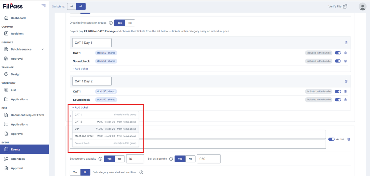Edit the CAT 1 Day 2 group name
The image size is (370, 176).
(92, 81)
